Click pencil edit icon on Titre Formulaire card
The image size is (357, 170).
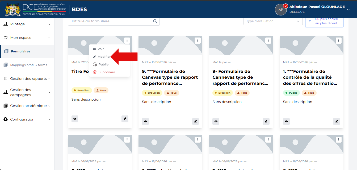(x=125, y=119)
